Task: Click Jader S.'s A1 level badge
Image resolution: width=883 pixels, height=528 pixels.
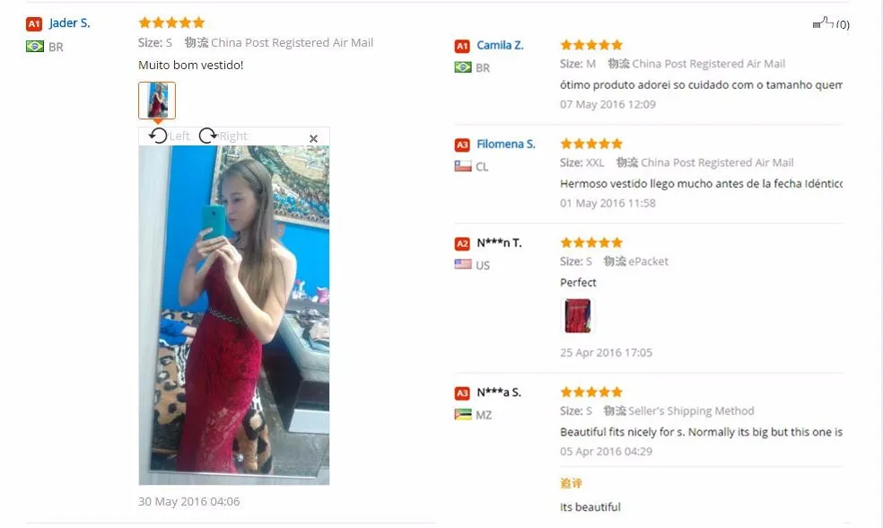Action: 34,23
